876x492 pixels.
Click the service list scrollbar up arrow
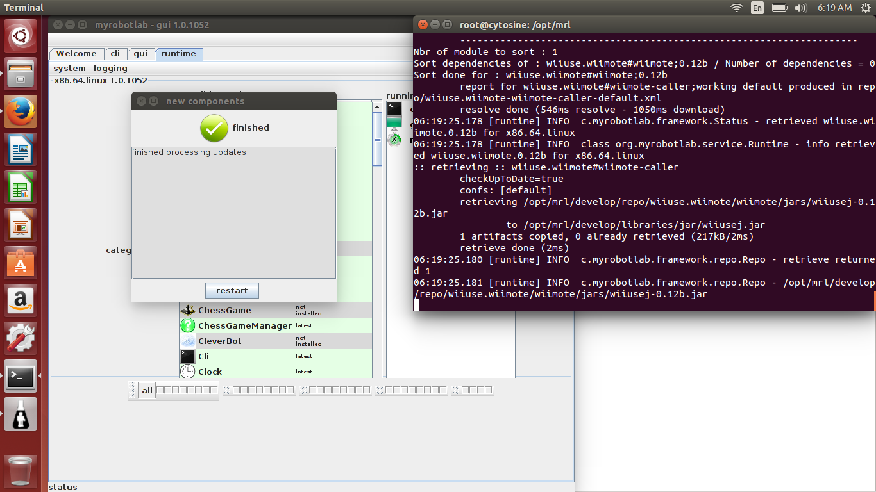[377, 107]
